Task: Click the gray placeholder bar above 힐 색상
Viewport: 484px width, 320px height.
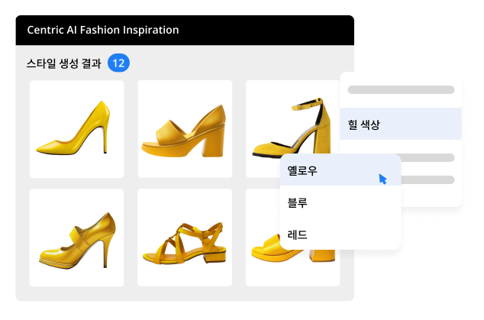Action: click(x=401, y=89)
